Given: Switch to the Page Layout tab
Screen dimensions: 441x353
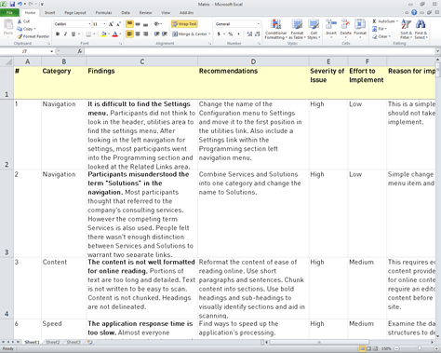Looking at the screenshot, I should (x=75, y=13).
